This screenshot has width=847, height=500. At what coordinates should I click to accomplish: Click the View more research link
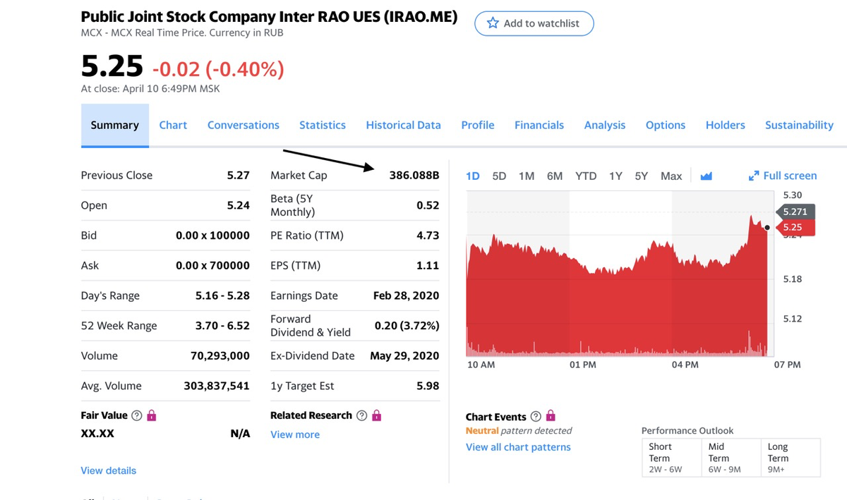pos(295,434)
